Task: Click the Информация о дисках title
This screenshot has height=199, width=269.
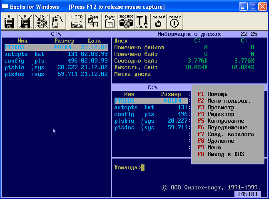Action: coord(189,34)
